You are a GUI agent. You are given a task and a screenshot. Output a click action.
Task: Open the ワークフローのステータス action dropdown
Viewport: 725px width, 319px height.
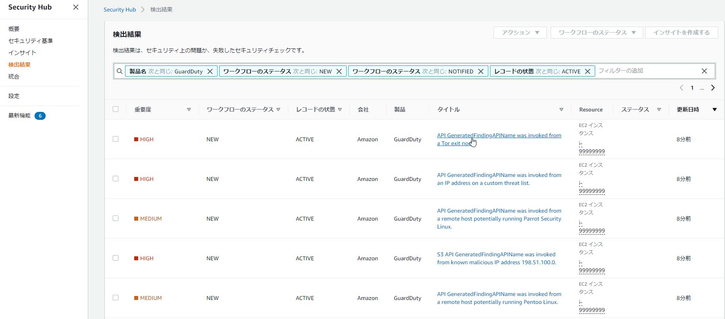click(597, 33)
